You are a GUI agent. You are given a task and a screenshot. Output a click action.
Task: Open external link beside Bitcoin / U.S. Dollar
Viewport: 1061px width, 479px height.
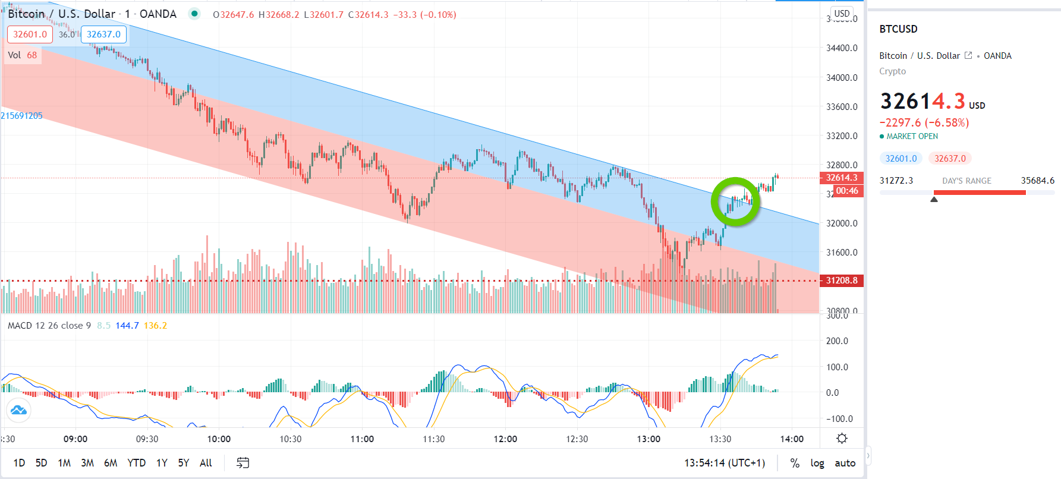(x=969, y=55)
